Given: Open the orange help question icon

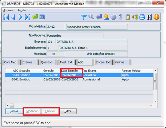Looking at the screenshot, I should [x=156, y=17].
